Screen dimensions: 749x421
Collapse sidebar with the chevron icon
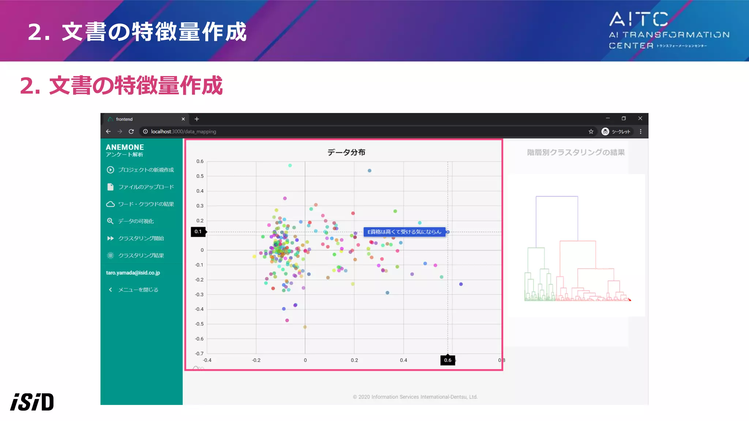[x=110, y=290]
